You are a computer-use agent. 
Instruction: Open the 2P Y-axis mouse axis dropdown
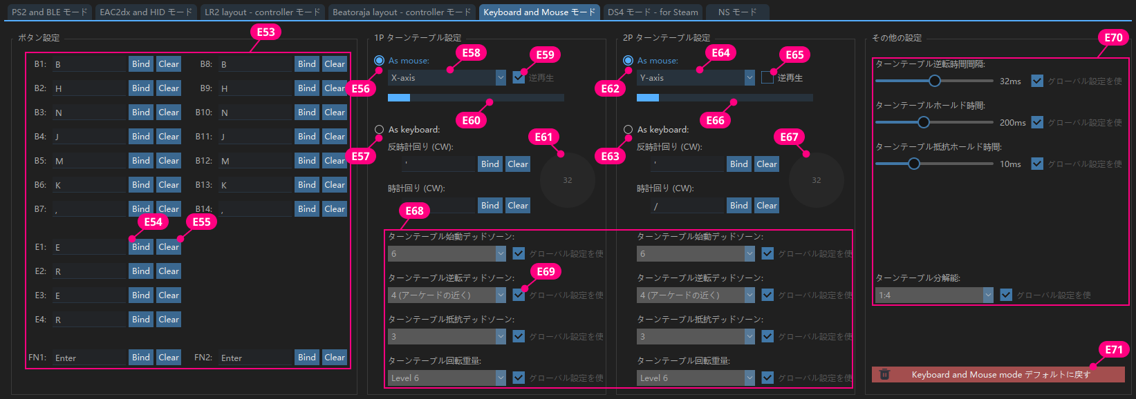(x=696, y=78)
